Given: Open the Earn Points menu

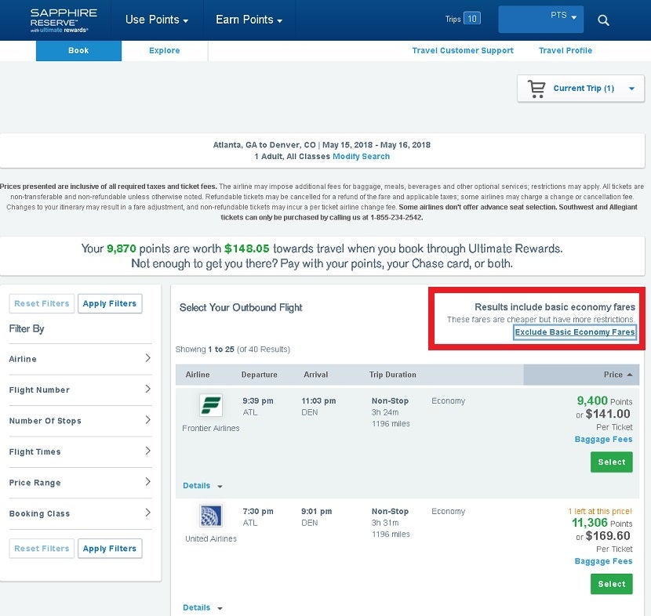Looking at the screenshot, I should 249,20.
